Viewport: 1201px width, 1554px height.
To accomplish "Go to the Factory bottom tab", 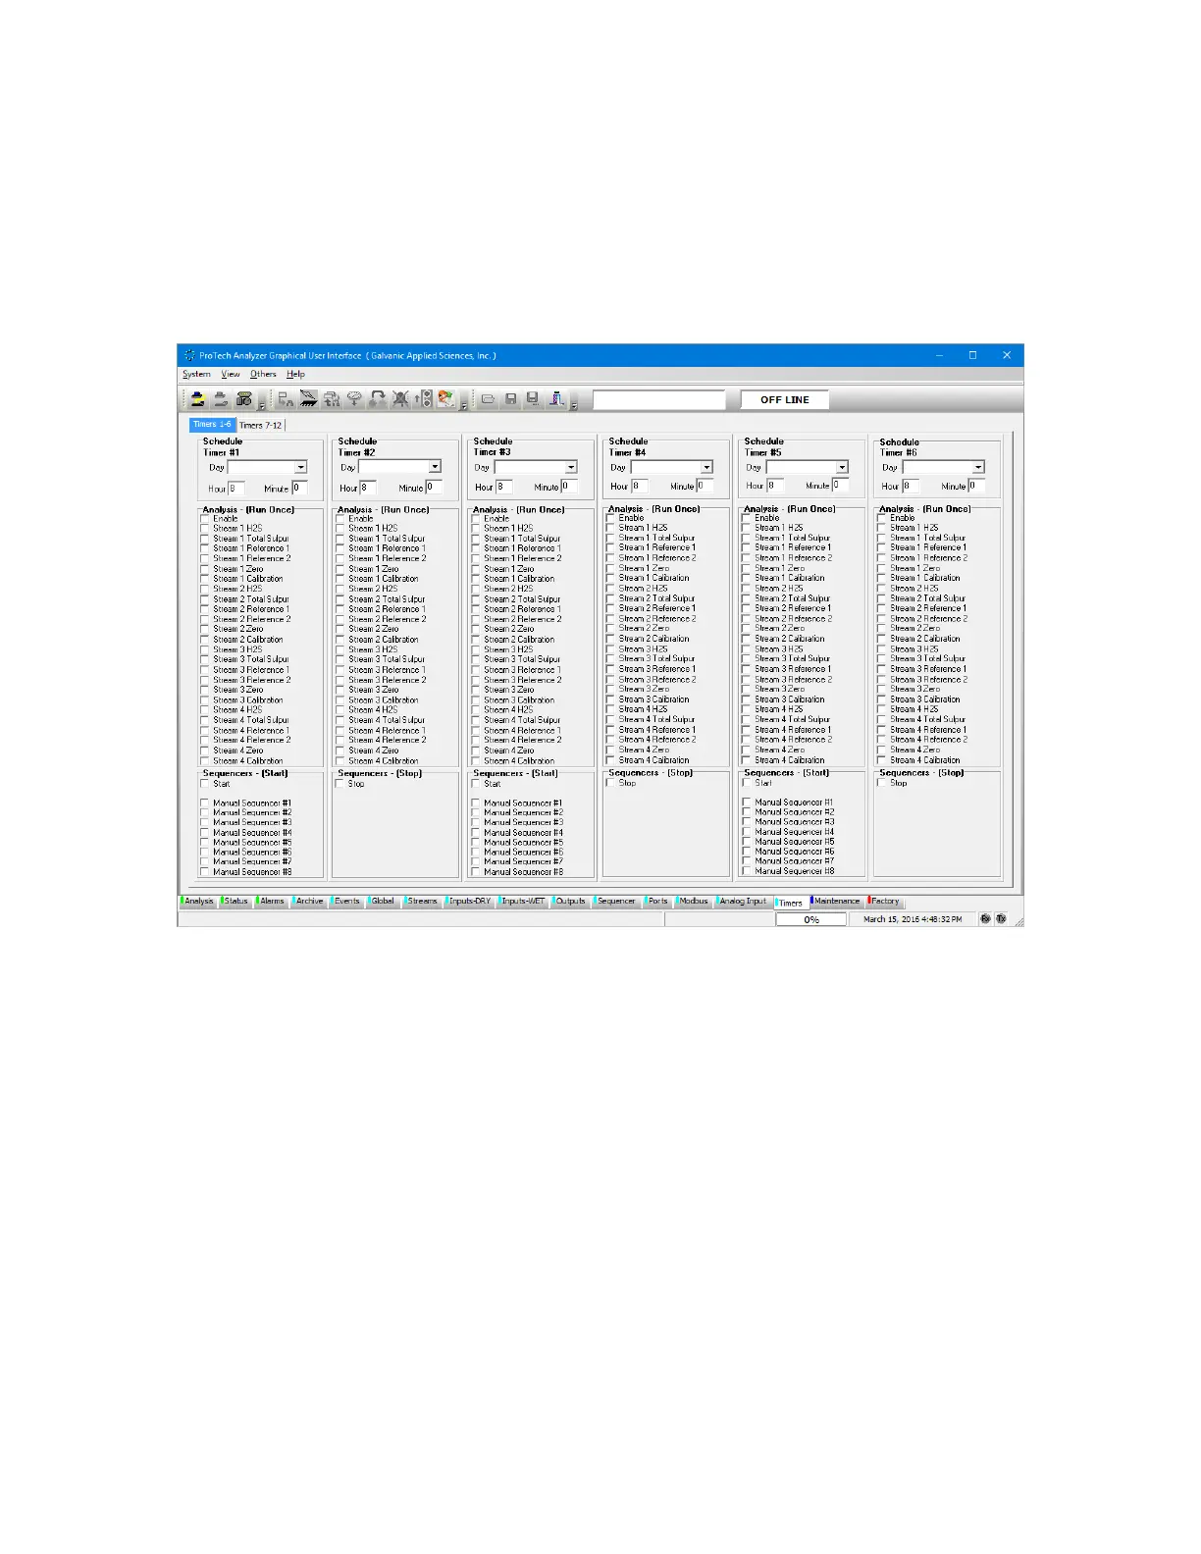I will pyautogui.click(x=884, y=901).
